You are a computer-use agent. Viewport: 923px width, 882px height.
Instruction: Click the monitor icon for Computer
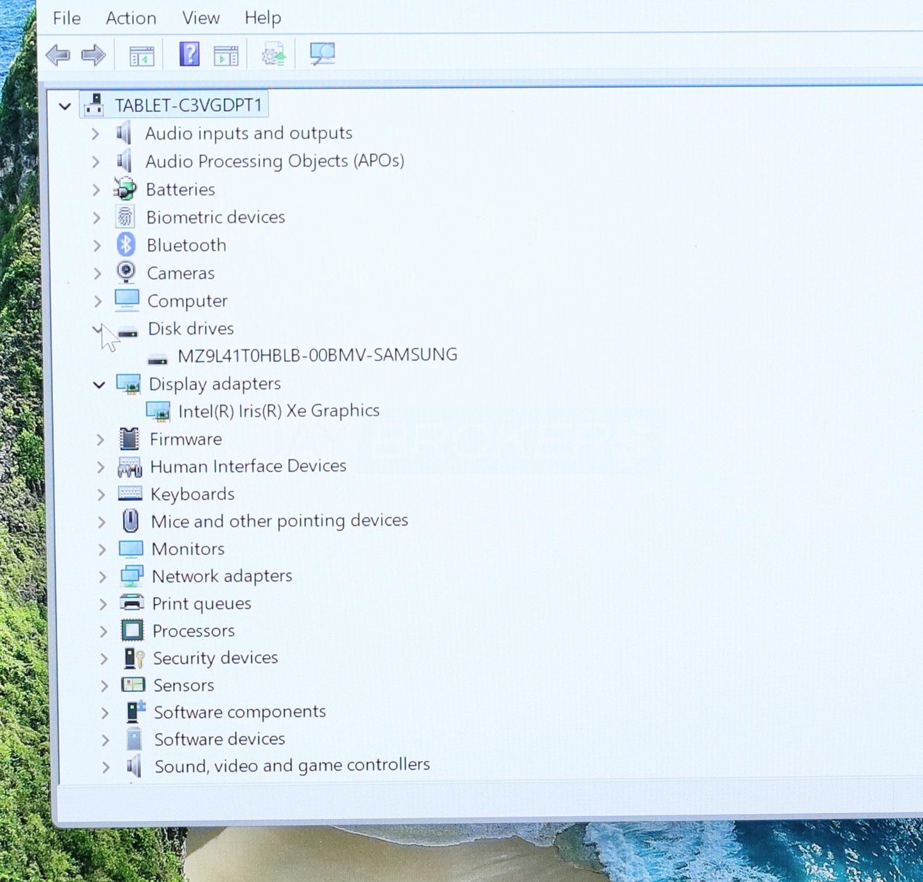127,300
